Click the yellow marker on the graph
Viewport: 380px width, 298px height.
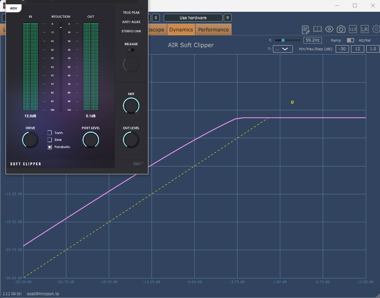click(x=292, y=102)
